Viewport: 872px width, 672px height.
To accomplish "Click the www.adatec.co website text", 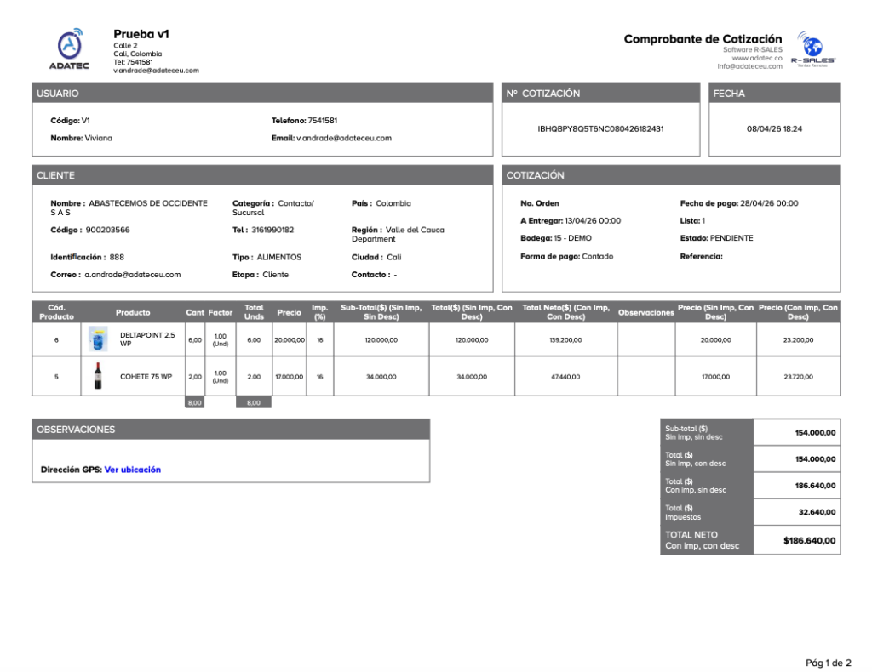I will (756, 58).
